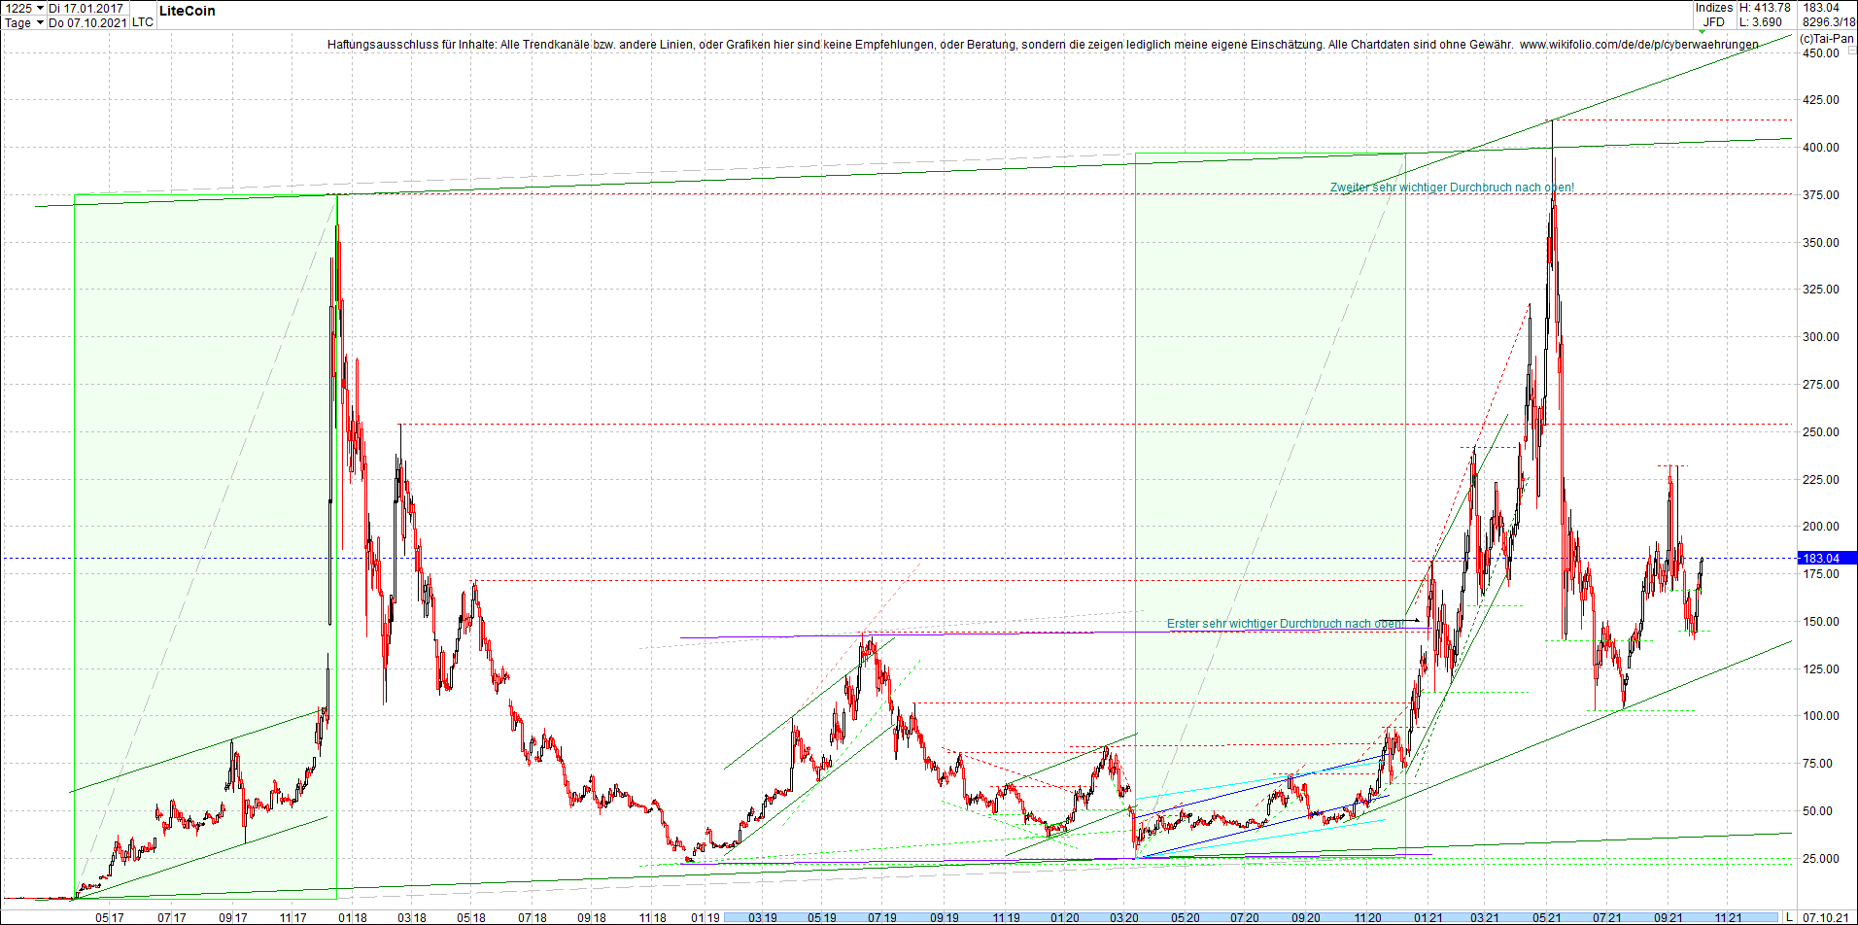This screenshot has width=1858, height=925.
Task: Click the wikifolio cyberwaehrungen URL
Action: [1639, 45]
